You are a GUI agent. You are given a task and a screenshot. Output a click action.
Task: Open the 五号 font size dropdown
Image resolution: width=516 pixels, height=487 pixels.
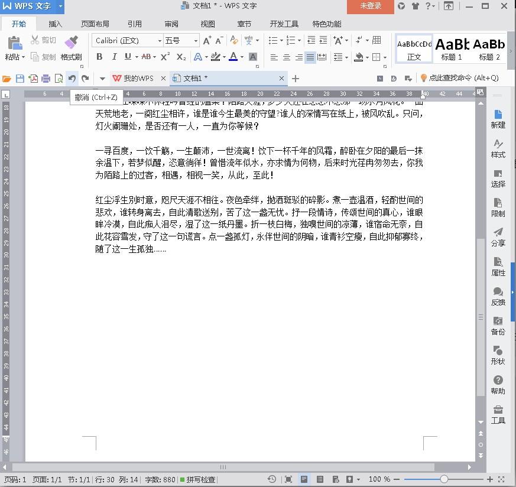tap(196, 41)
